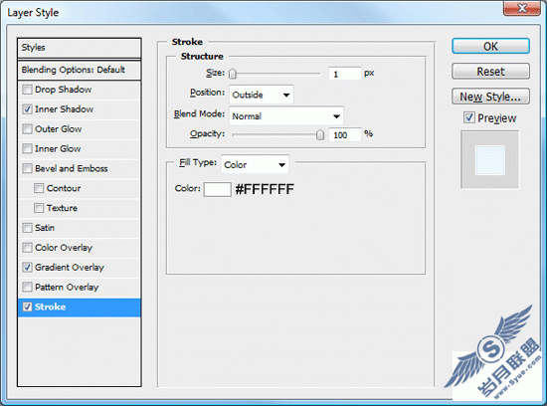Open the Blend Mode dropdown set to Normal
The height and width of the screenshot is (406, 547).
click(x=286, y=116)
